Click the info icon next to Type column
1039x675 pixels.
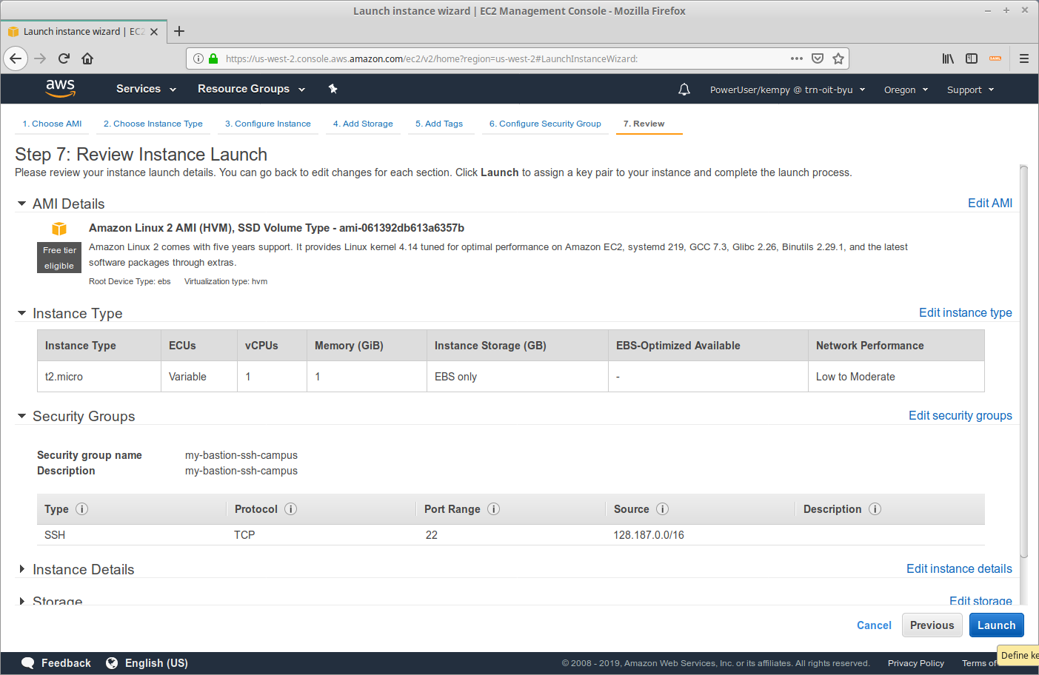tap(82, 508)
